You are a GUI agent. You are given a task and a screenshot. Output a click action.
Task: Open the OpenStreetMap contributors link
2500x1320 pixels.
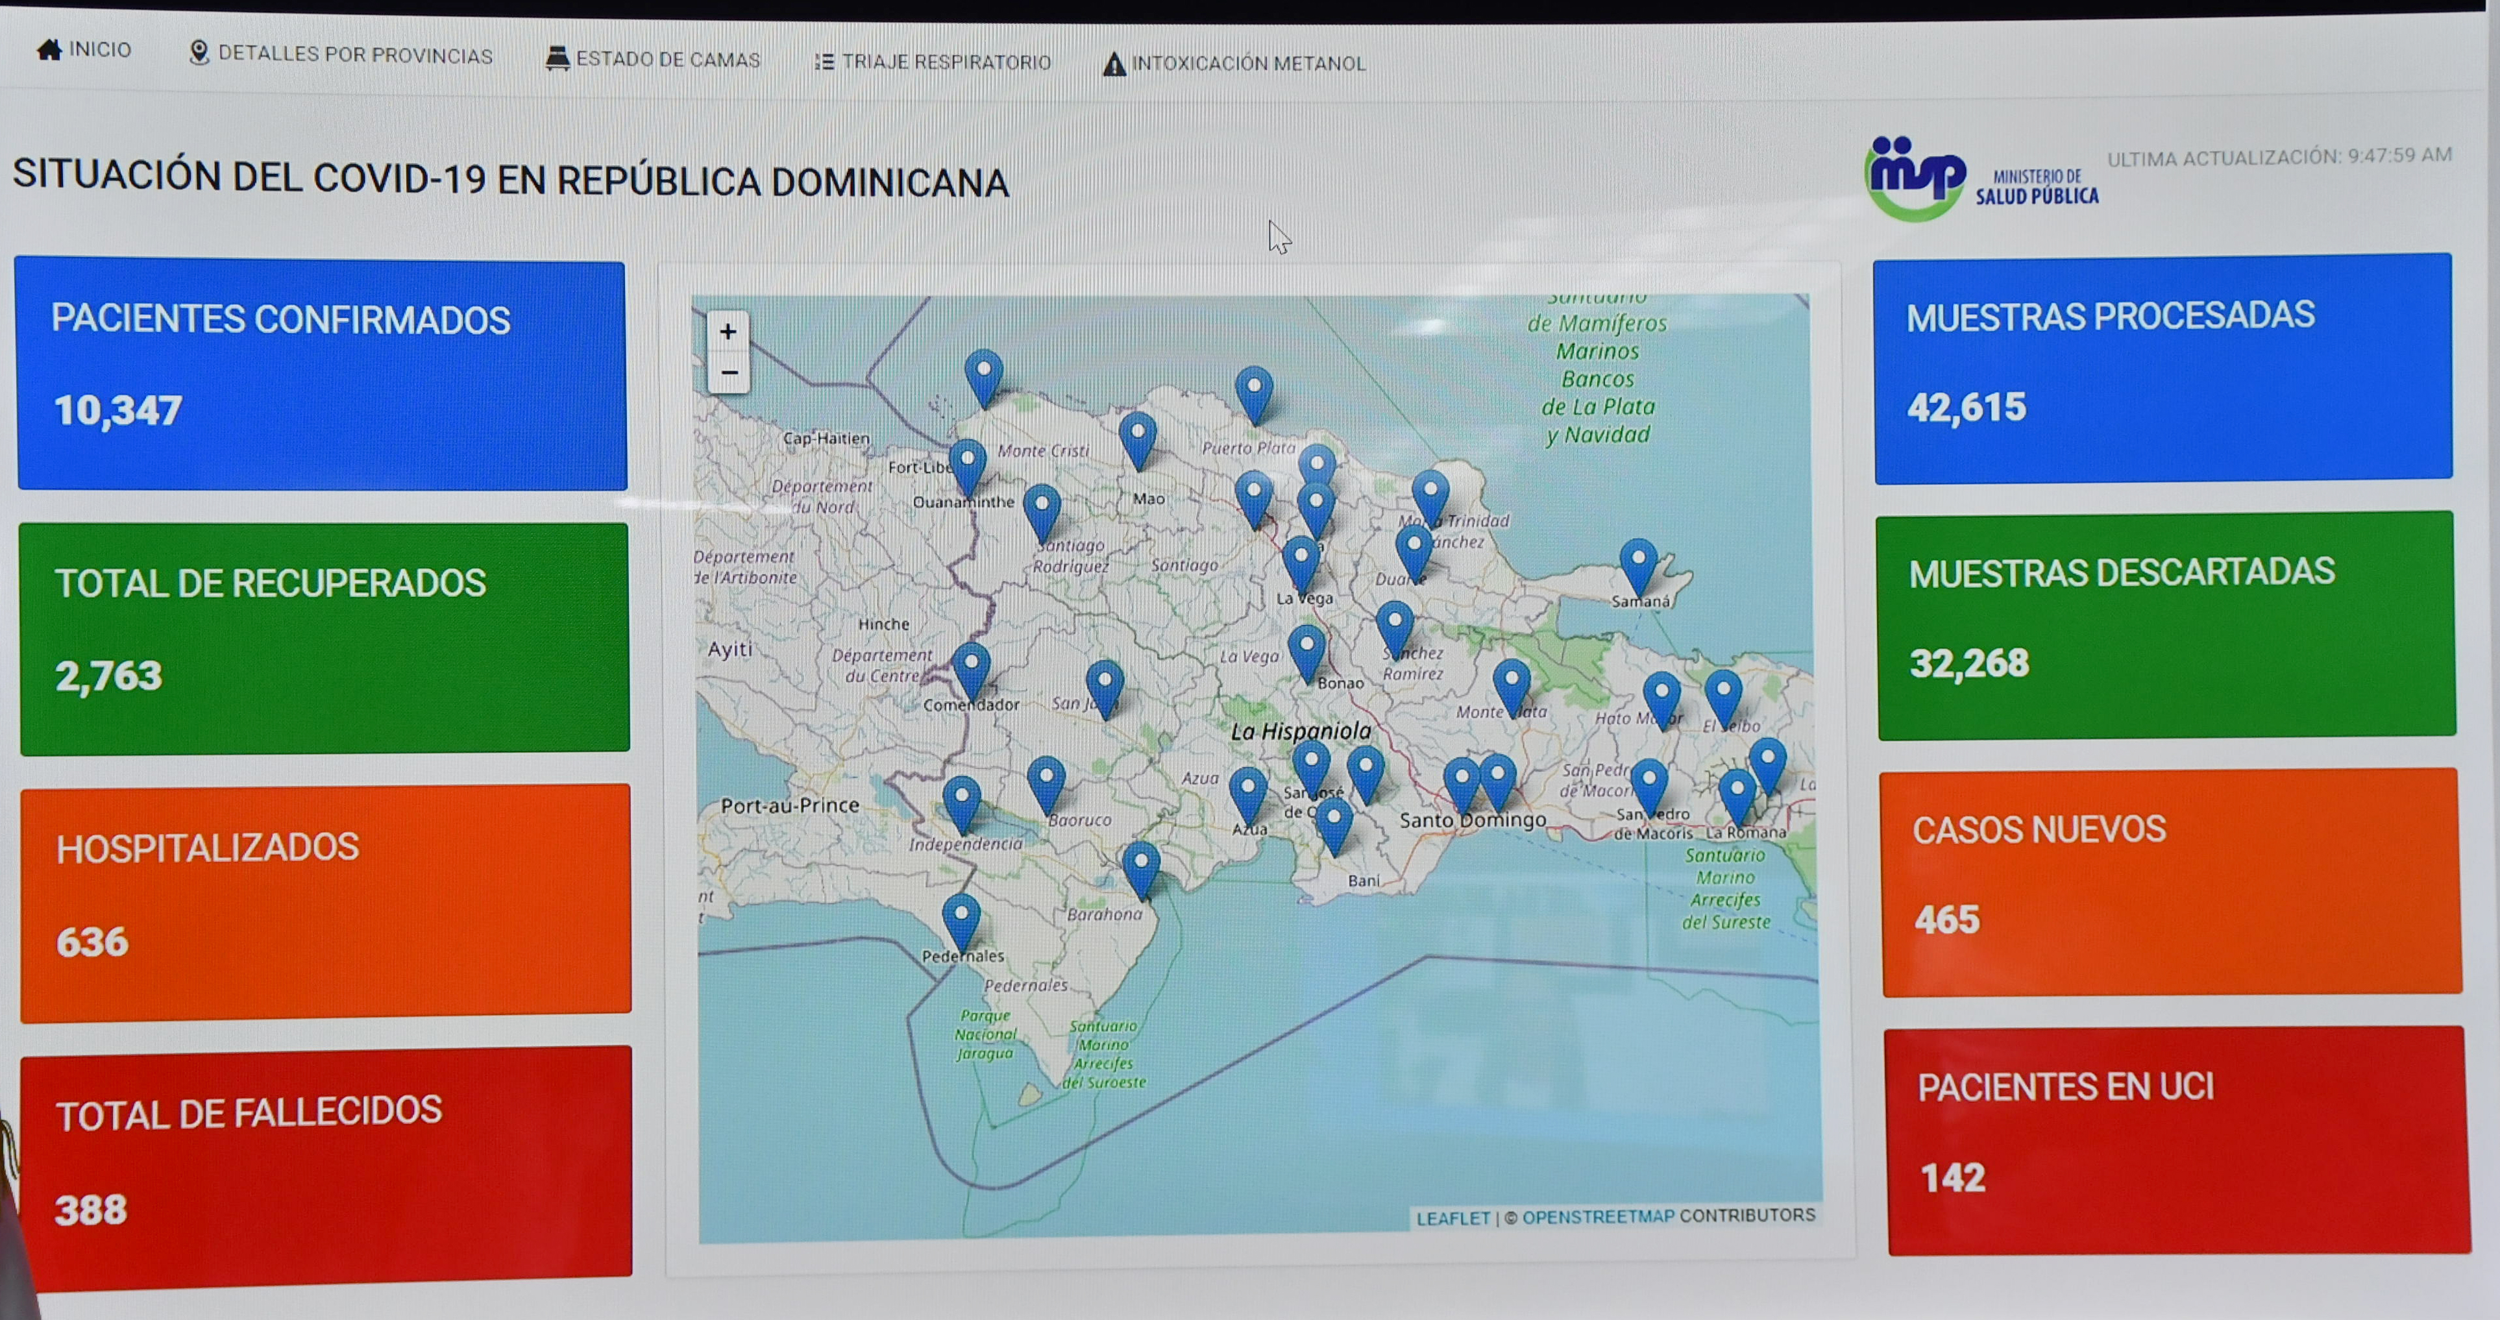coord(1597,1217)
